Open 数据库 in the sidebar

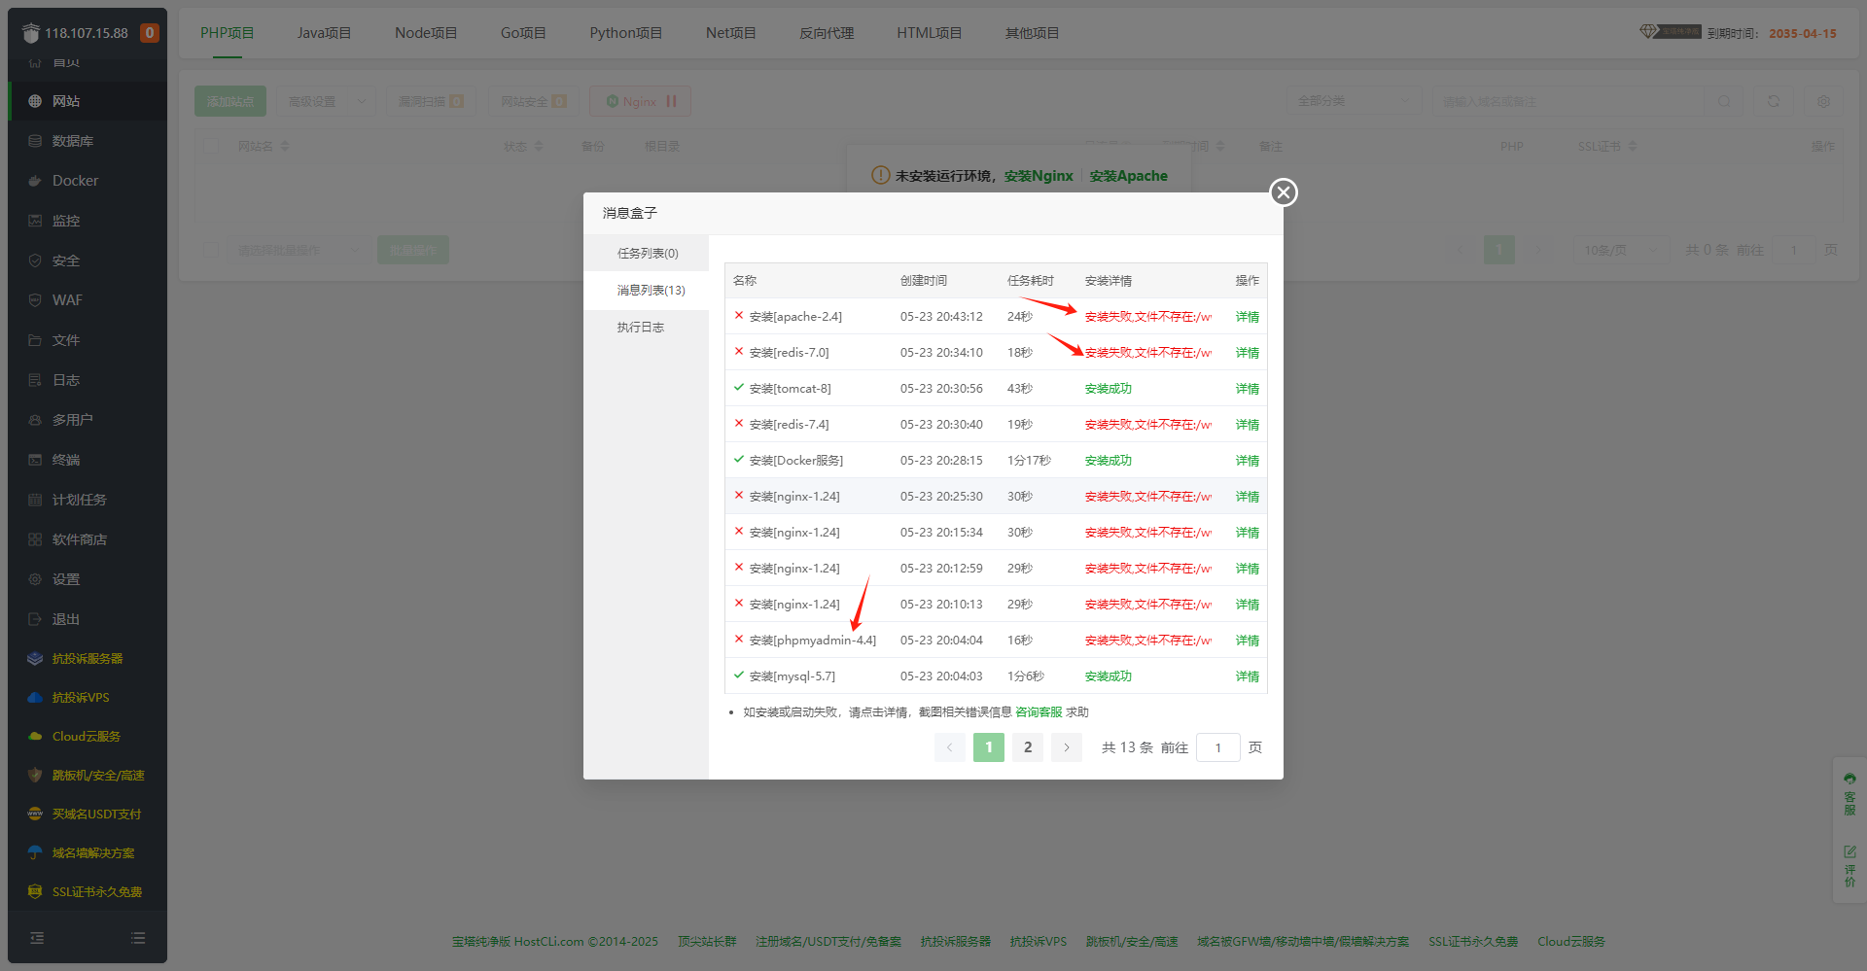pyautogui.click(x=88, y=141)
